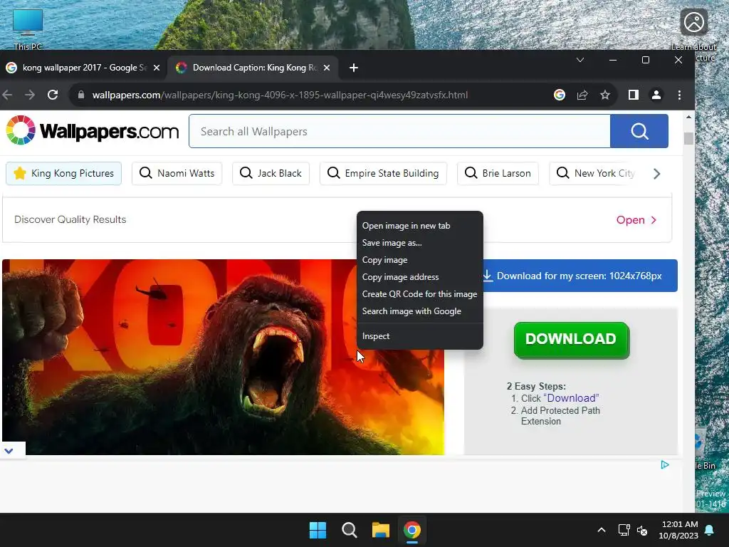Expand the tab search chevron
The height and width of the screenshot is (547, 729).
click(580, 60)
